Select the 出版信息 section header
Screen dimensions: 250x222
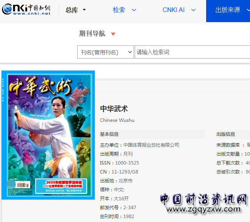(x=226, y=134)
